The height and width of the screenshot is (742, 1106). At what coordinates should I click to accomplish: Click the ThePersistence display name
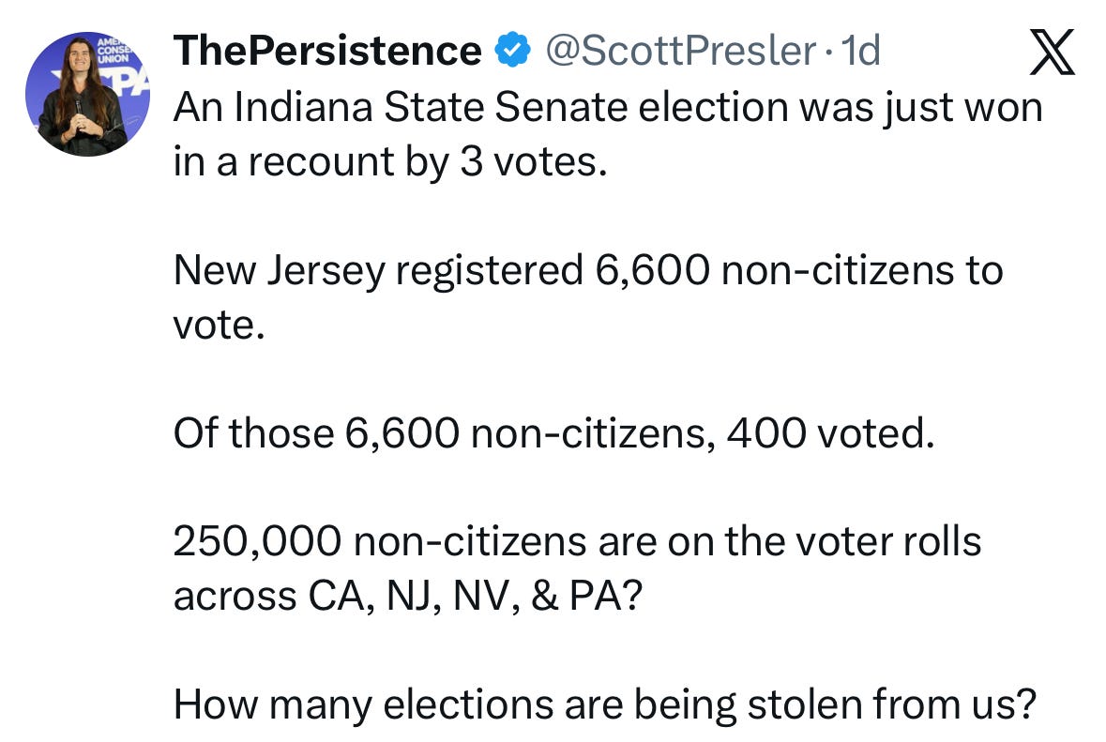pyautogui.click(x=328, y=51)
